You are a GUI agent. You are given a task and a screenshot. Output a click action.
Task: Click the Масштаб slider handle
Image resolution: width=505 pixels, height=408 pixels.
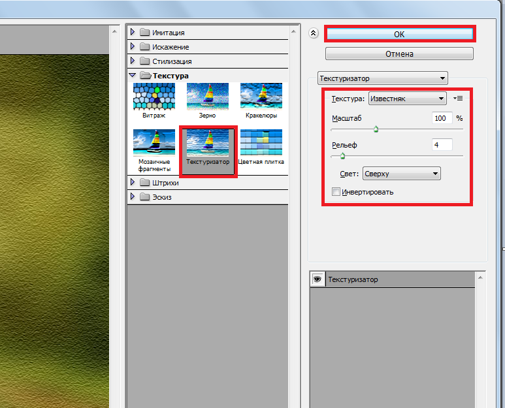click(x=376, y=129)
